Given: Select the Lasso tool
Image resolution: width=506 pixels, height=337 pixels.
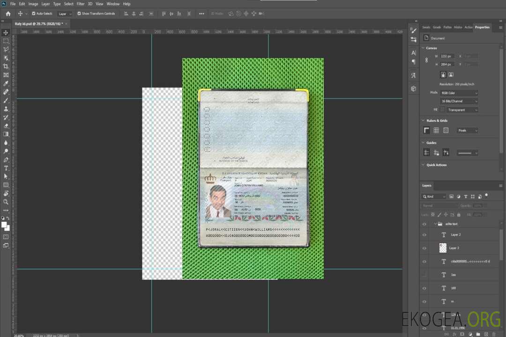Looking at the screenshot, I should (6, 49).
